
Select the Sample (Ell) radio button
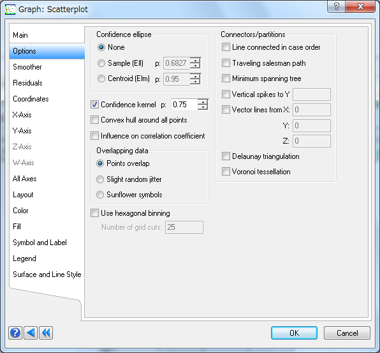click(x=101, y=63)
